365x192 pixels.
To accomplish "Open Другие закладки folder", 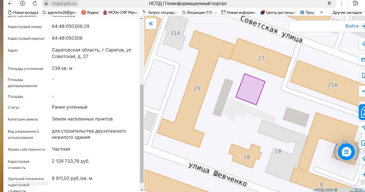I will tap(347, 12).
